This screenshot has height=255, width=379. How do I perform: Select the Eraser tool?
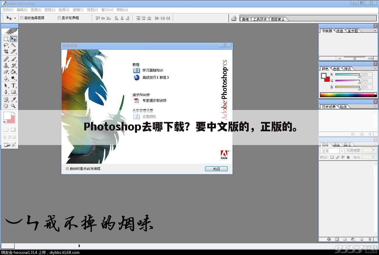pyautogui.click(x=6, y=72)
